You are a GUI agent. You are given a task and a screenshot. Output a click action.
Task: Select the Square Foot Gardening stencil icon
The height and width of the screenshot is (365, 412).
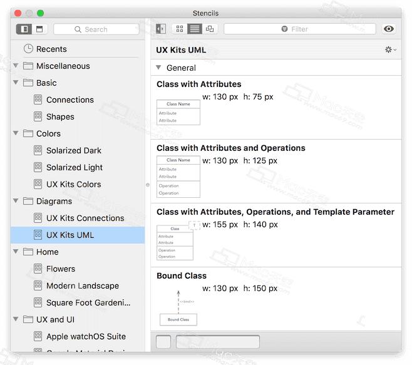click(x=38, y=302)
